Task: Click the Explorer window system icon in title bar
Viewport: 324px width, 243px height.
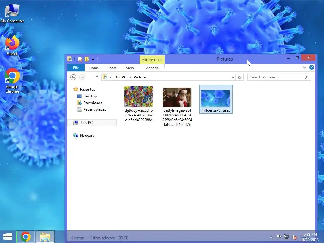Action: pyautogui.click(x=70, y=59)
